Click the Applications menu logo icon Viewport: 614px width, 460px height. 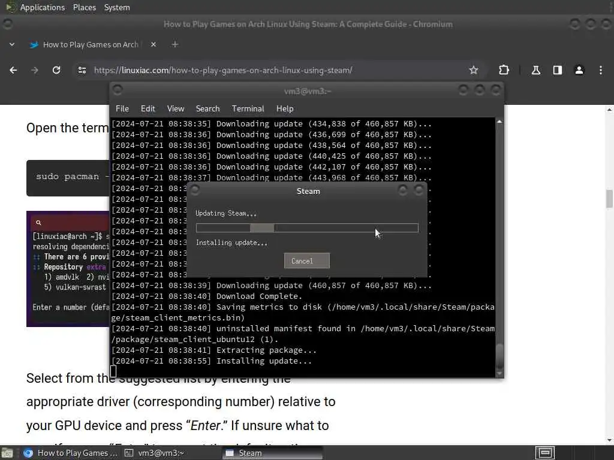[x=11, y=7]
